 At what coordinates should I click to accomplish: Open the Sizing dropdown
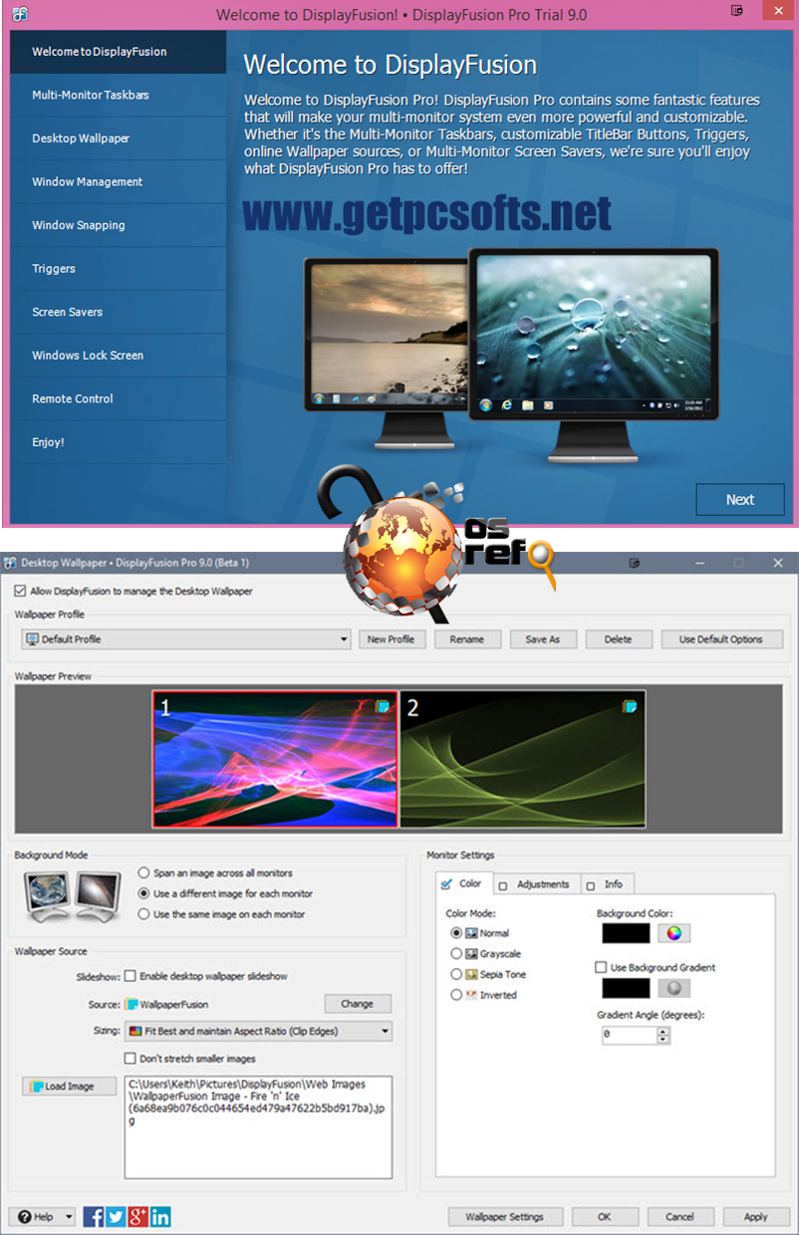coord(258,1031)
